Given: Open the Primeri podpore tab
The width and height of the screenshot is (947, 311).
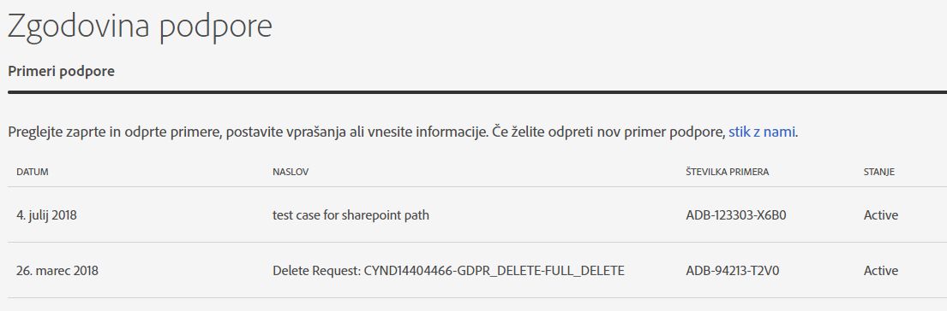Looking at the screenshot, I should point(61,72).
